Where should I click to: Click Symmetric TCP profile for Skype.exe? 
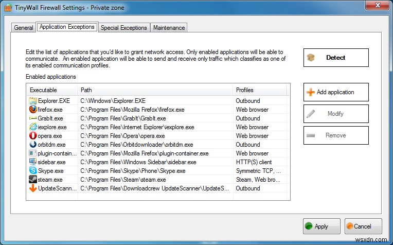tap(258, 171)
